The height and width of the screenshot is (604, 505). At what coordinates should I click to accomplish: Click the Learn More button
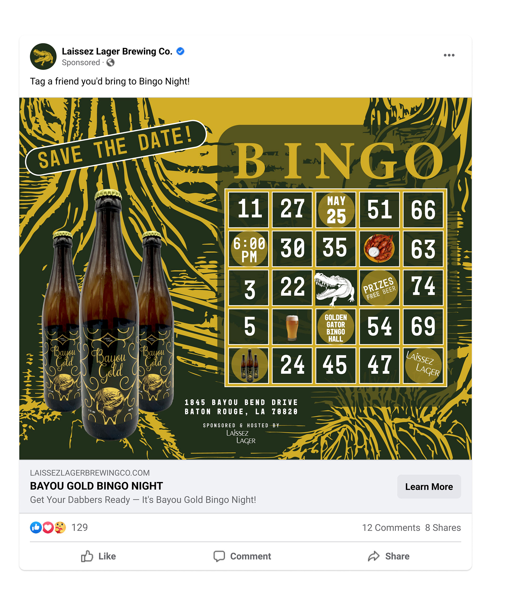coord(429,487)
